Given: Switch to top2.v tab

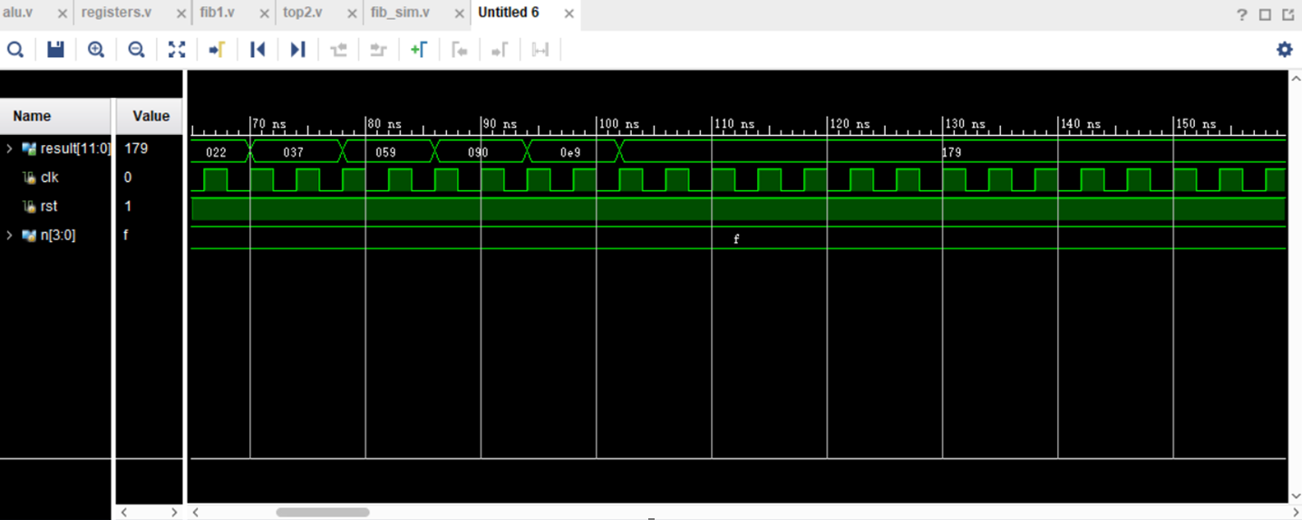Looking at the screenshot, I should point(303,13).
